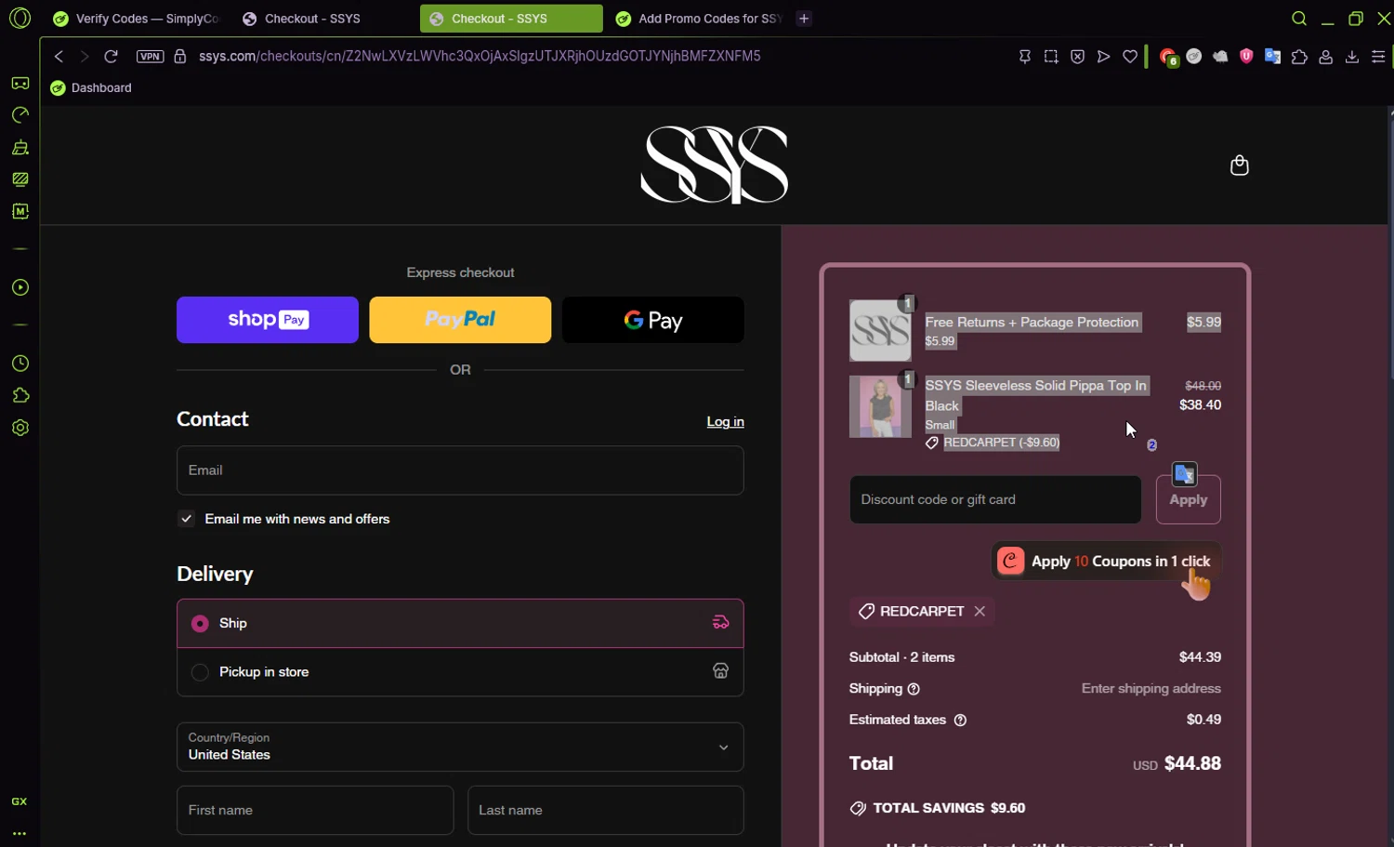Screen dimensions: 1394x847
Task: Open Google Translate extension in toolbar
Action: (1273, 57)
